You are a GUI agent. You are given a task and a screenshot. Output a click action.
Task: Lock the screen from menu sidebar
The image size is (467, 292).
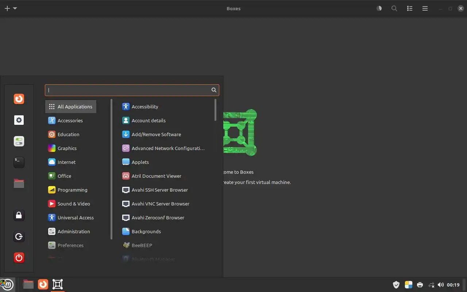click(x=19, y=215)
